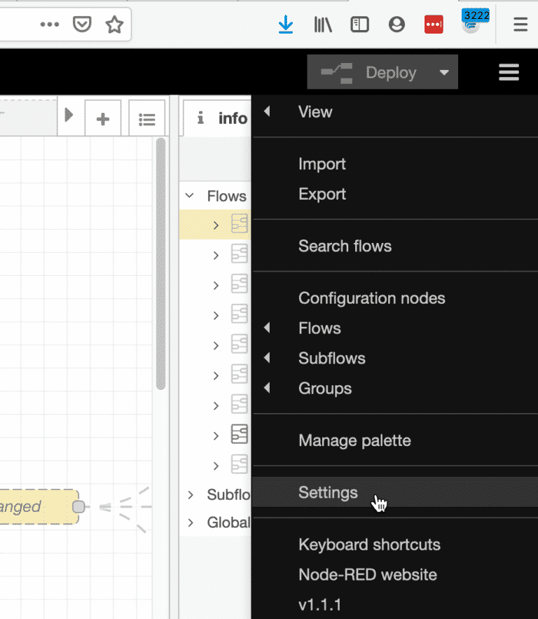Click the v1.1.1 version entry
The image size is (538, 619).
(x=395, y=604)
